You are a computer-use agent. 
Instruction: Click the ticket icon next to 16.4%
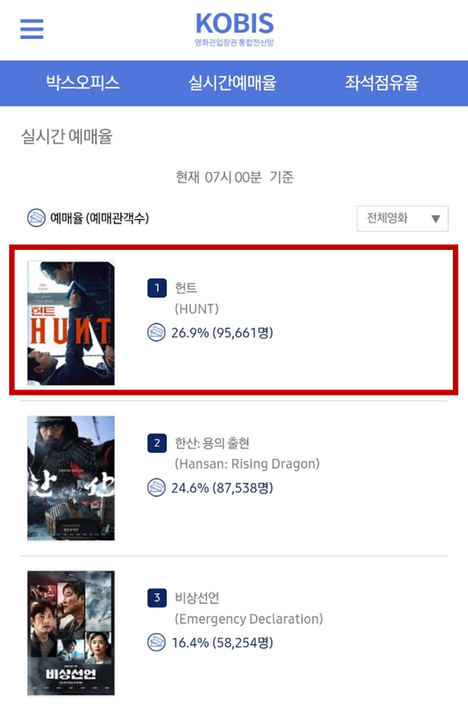[x=156, y=643]
